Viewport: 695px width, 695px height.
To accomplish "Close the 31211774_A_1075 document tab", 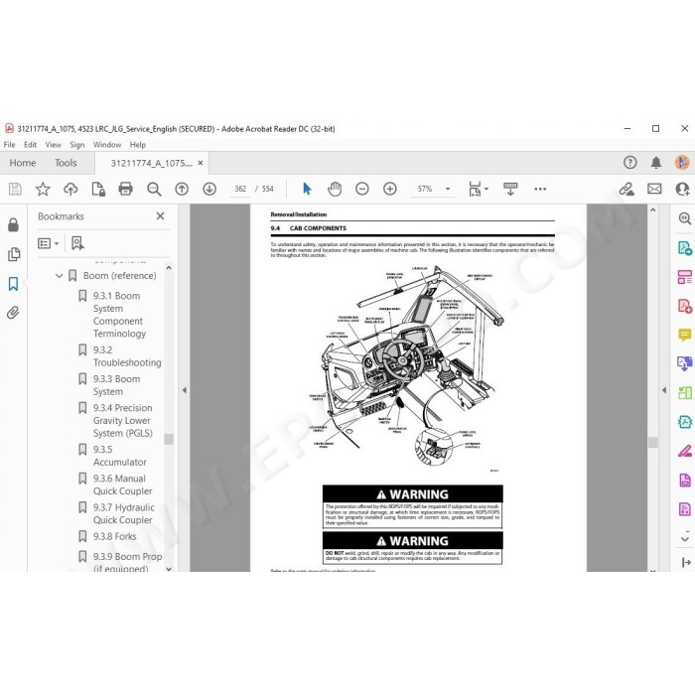I will (x=201, y=163).
